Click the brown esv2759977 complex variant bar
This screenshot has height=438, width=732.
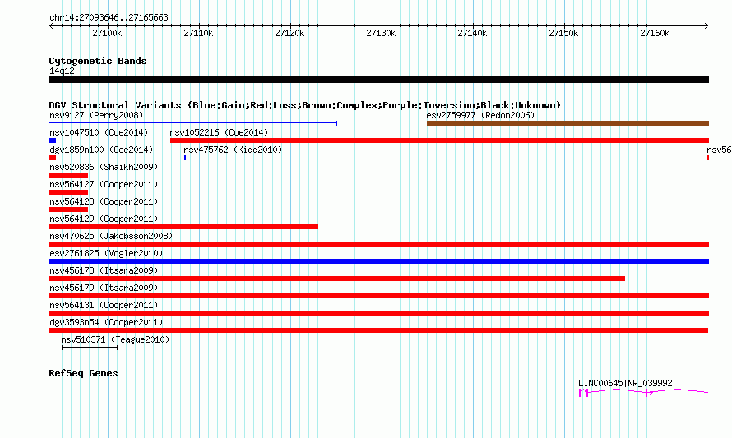568,123
